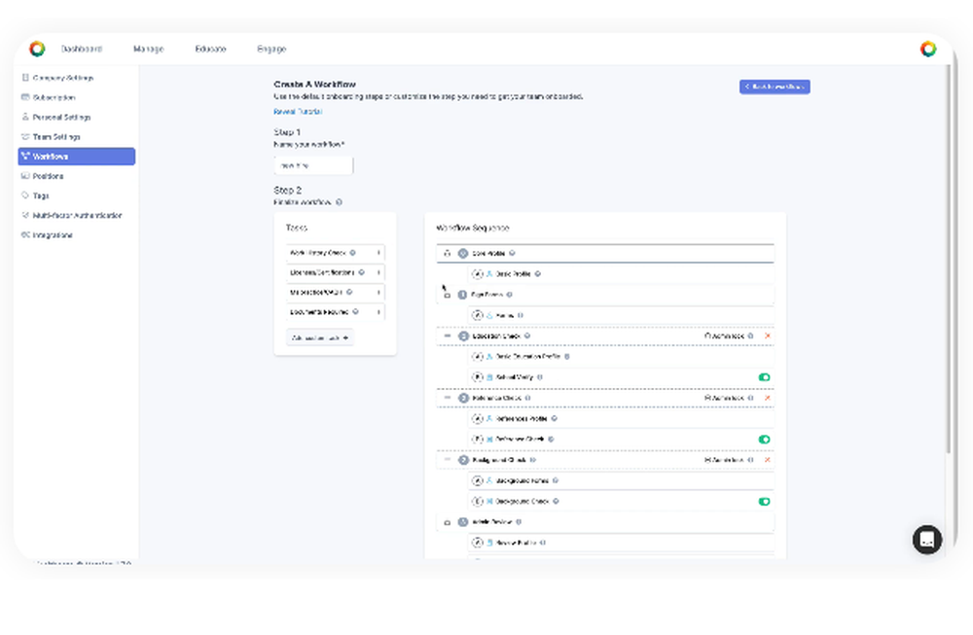Click the info icon beside Documents Required
The image size is (973, 635).
355,312
